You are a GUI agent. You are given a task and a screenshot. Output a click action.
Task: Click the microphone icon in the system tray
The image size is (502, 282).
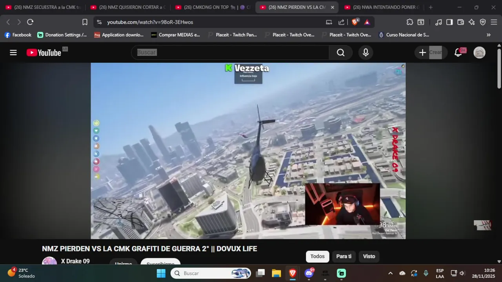pos(426,273)
